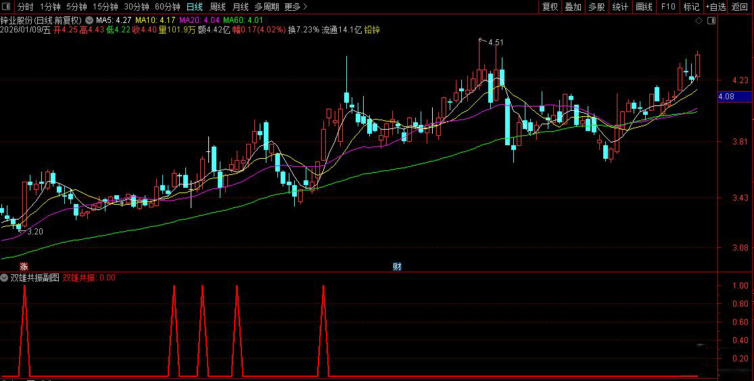This screenshot has height=381, width=754.
Task: Click the 3.43 price axis label
Action: (x=740, y=197)
